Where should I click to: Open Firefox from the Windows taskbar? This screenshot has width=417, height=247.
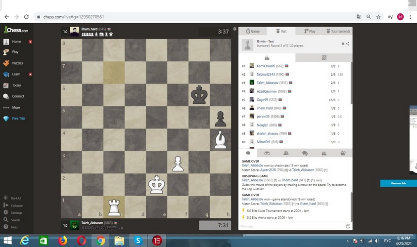(62, 241)
